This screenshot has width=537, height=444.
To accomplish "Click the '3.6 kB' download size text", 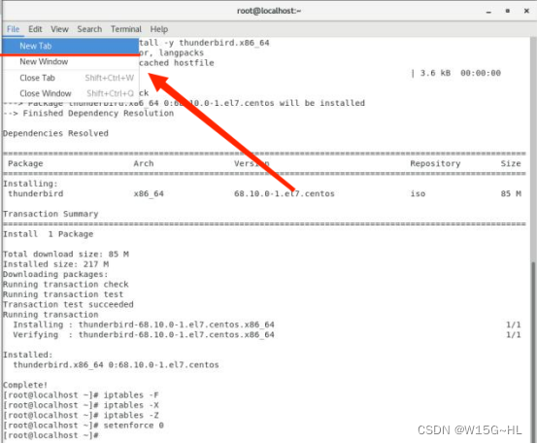I will (x=435, y=73).
